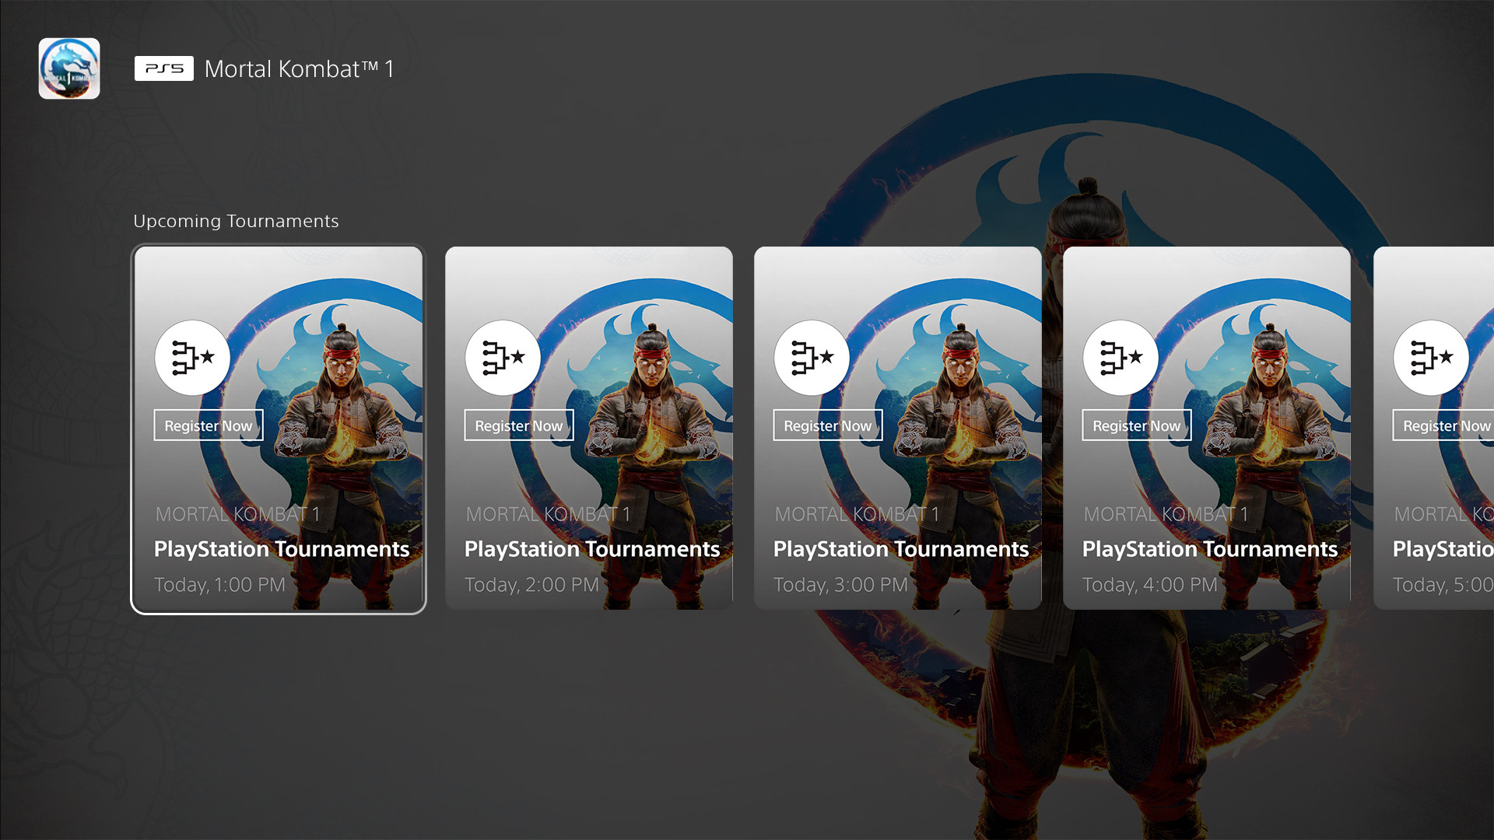Viewport: 1494px width, 840px height.
Task: Register Now for the 4:00 PM tournament
Action: point(1137,425)
